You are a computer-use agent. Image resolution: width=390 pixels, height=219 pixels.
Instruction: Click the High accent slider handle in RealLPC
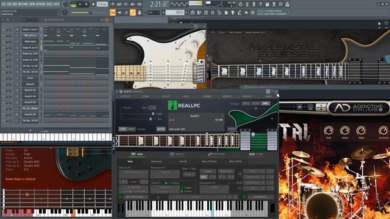pyautogui.click(x=153, y=114)
